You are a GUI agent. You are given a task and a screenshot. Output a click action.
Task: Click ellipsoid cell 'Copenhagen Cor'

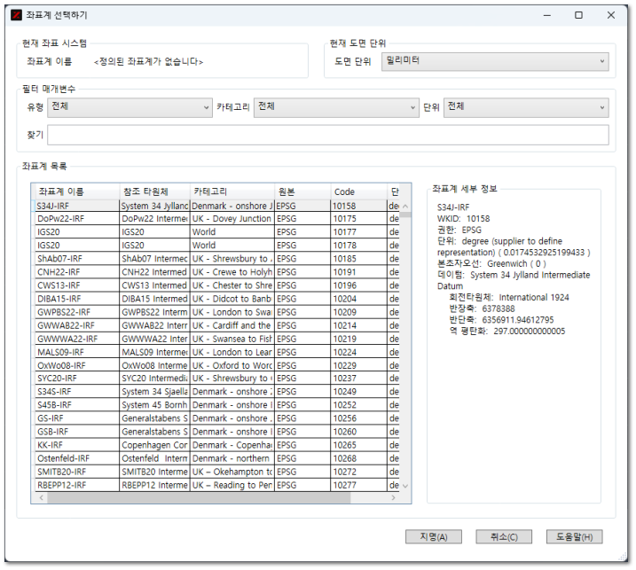tap(155, 445)
